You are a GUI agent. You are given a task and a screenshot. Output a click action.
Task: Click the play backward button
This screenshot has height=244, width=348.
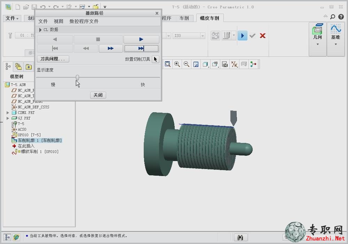[x=55, y=39]
